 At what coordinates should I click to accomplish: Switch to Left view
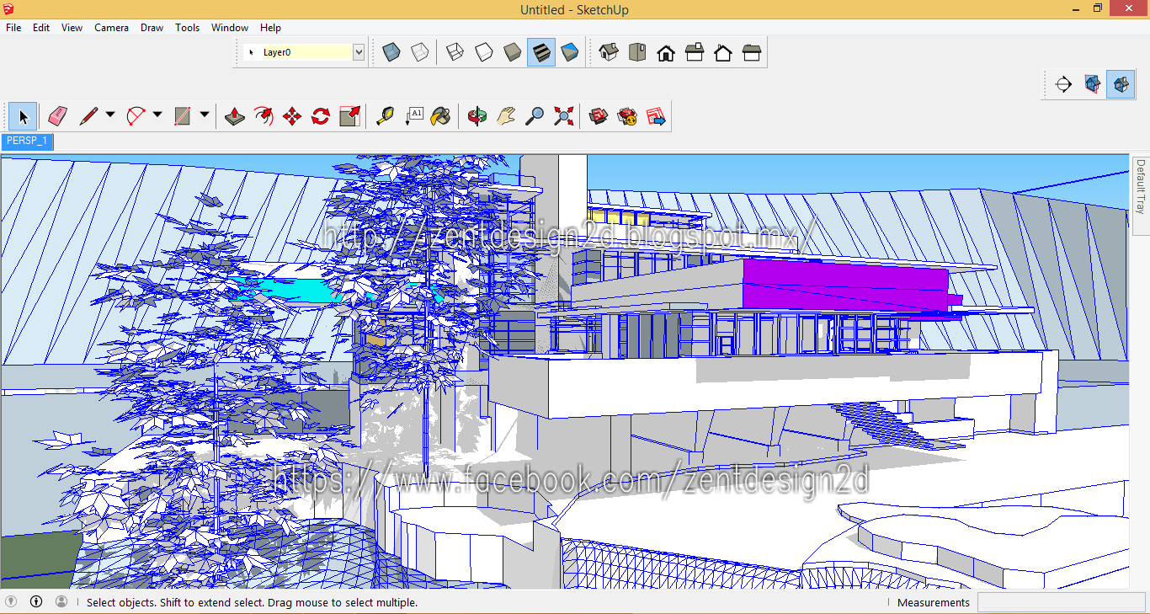click(752, 52)
